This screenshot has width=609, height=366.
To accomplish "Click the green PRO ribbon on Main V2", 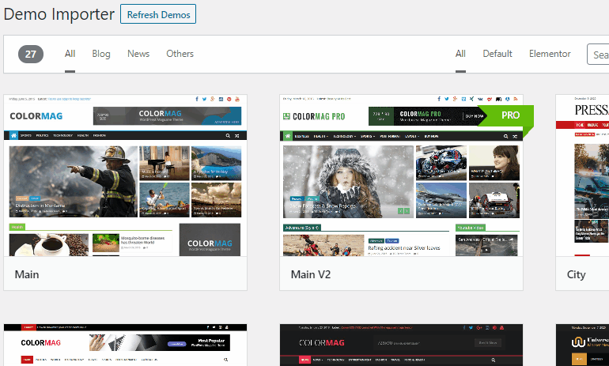I will [507, 115].
